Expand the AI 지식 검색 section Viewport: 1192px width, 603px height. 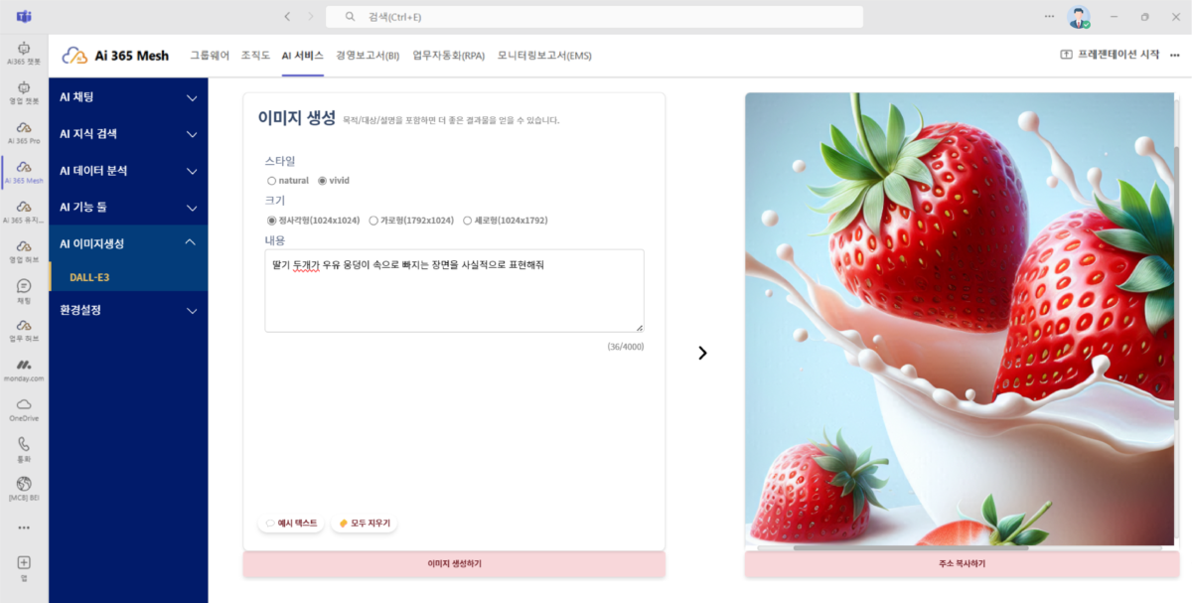point(128,134)
